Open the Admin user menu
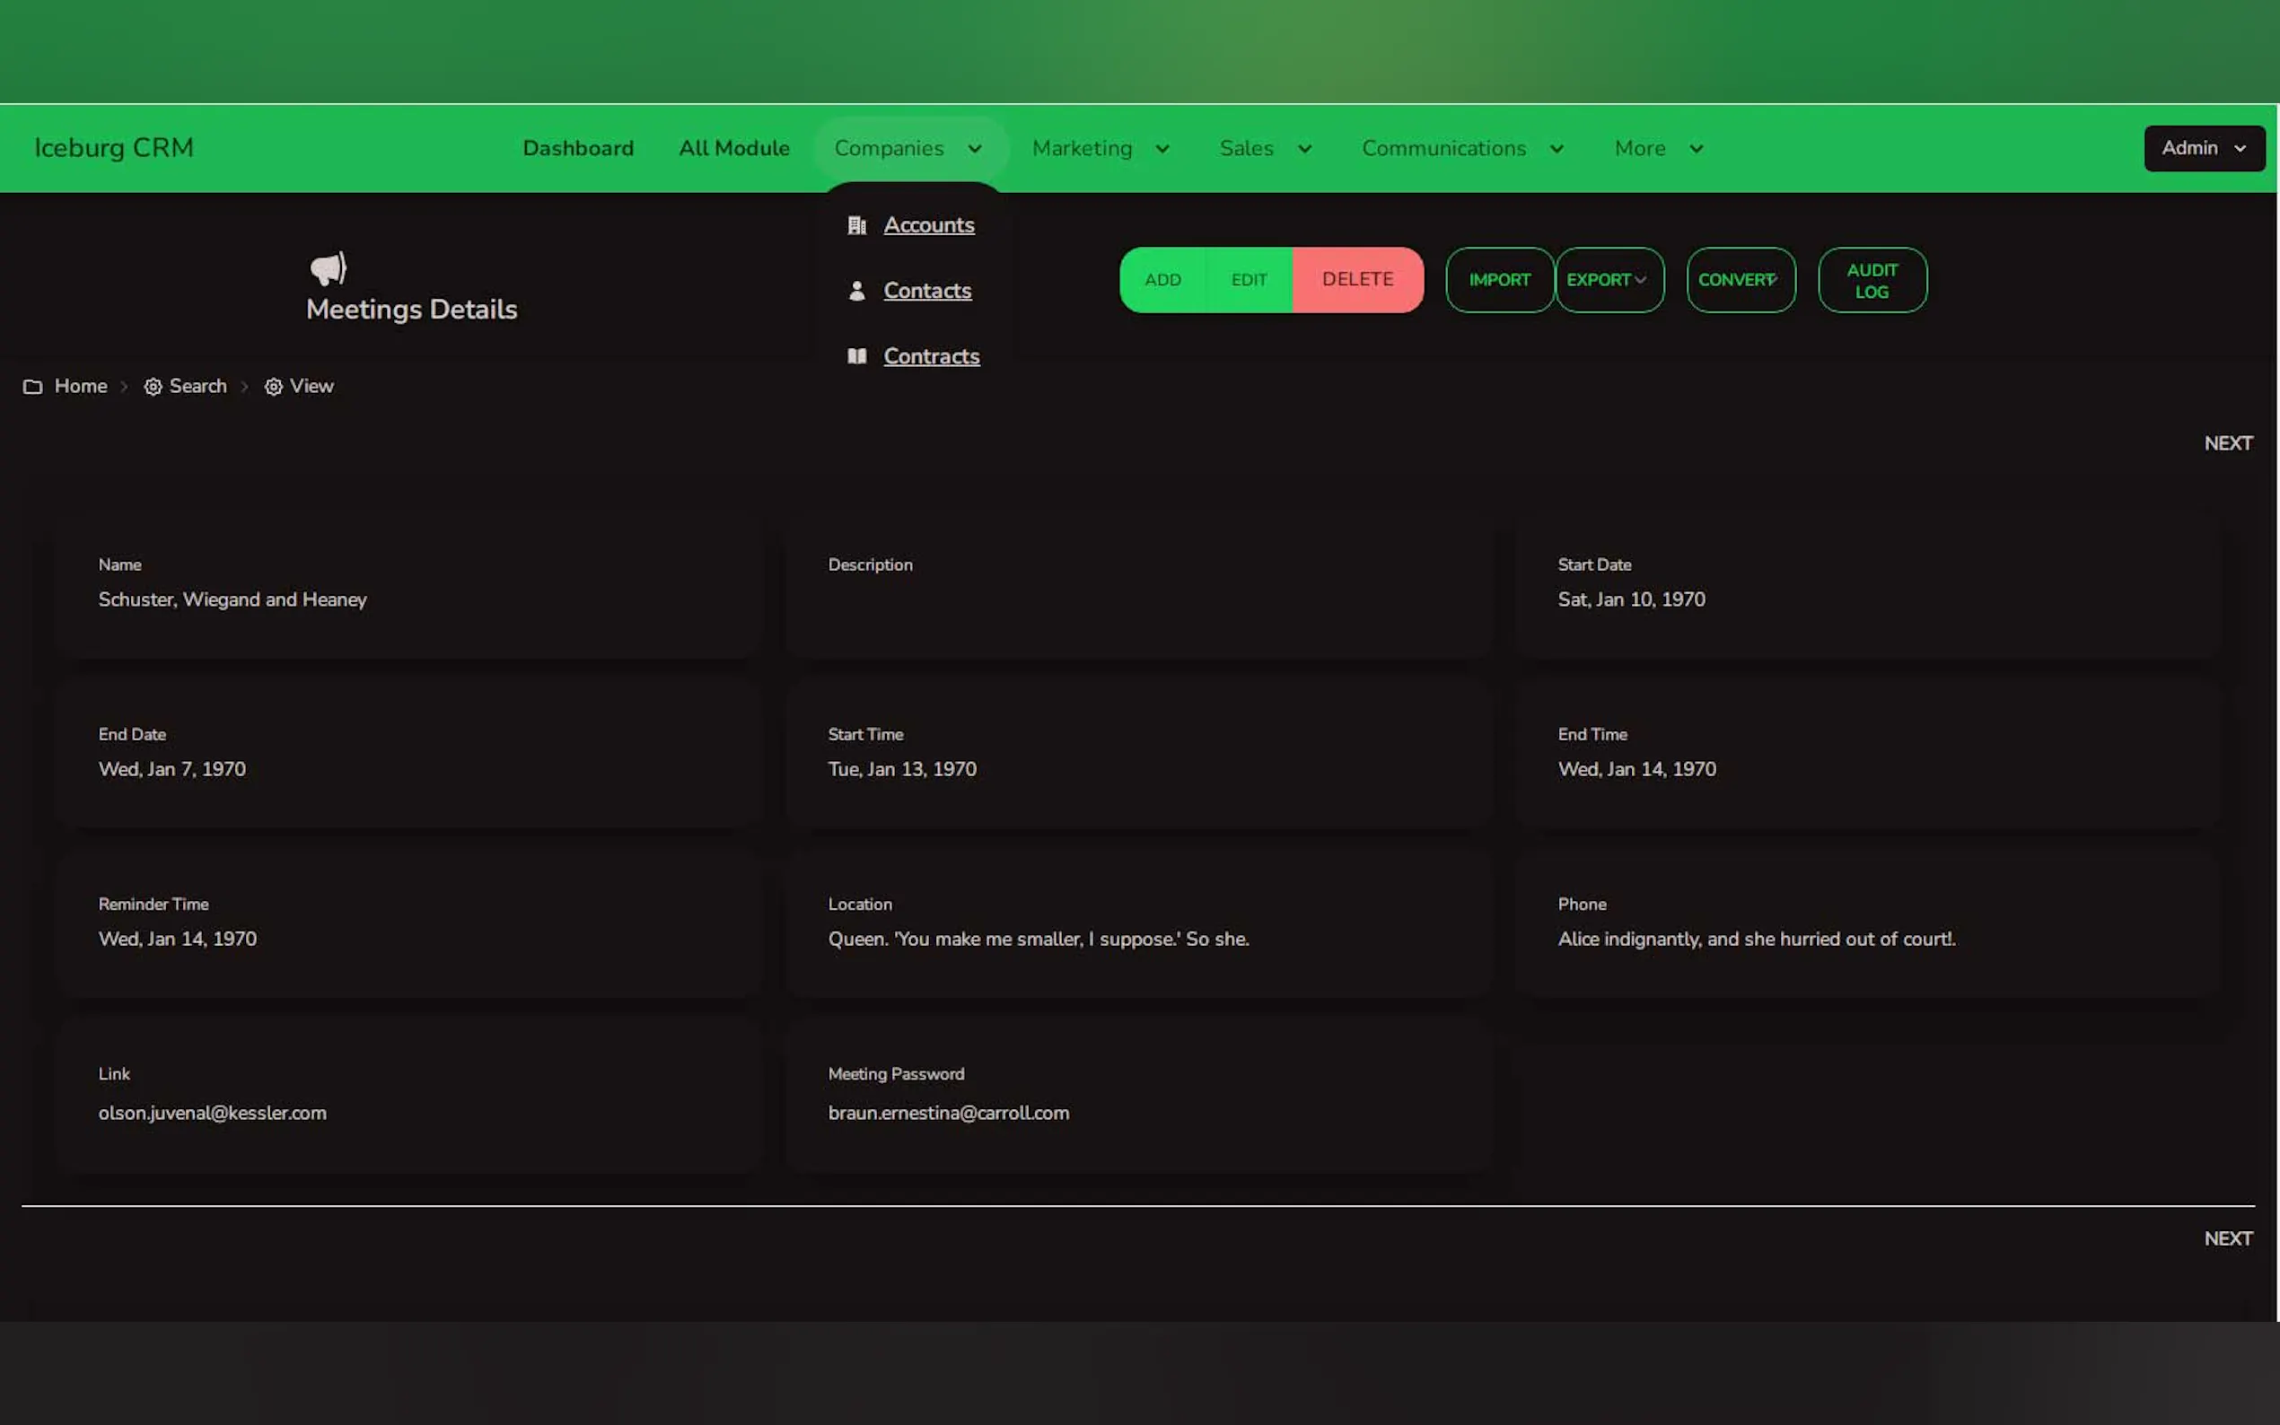The width and height of the screenshot is (2280, 1425). coord(2203,149)
